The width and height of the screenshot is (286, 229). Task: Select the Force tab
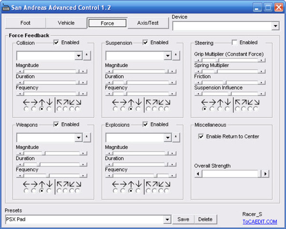pos(107,23)
